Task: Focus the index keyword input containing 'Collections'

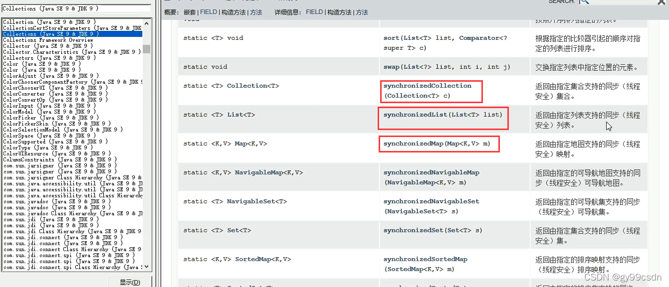Action: click(x=76, y=8)
